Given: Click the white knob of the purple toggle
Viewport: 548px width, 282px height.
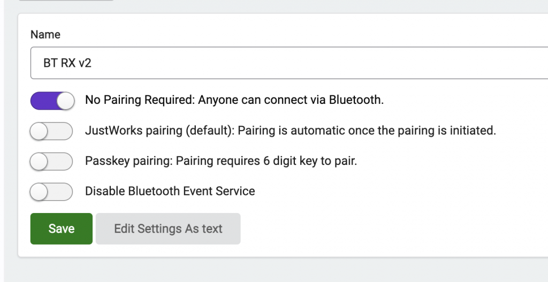Looking at the screenshot, I should (x=65, y=101).
